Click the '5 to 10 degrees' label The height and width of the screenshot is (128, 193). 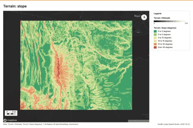165,38
